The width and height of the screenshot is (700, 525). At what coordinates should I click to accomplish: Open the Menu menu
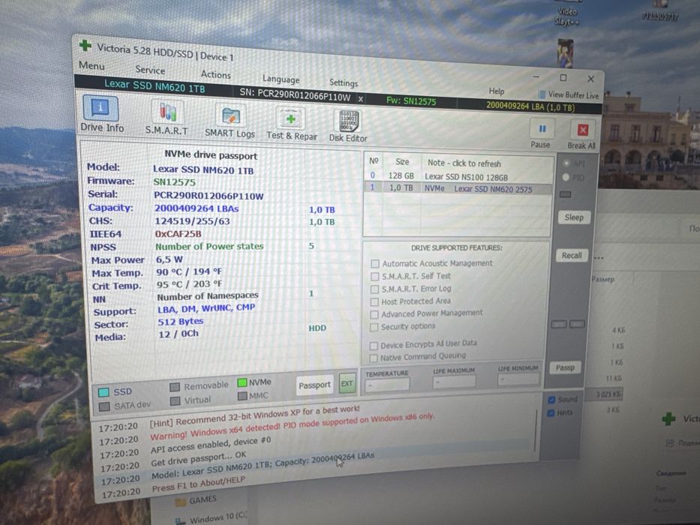tap(92, 66)
